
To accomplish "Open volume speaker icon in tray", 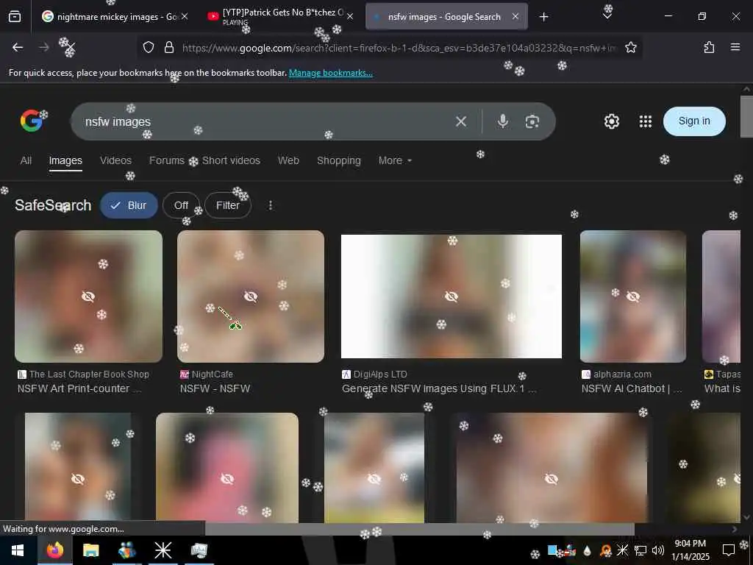I will point(658,550).
